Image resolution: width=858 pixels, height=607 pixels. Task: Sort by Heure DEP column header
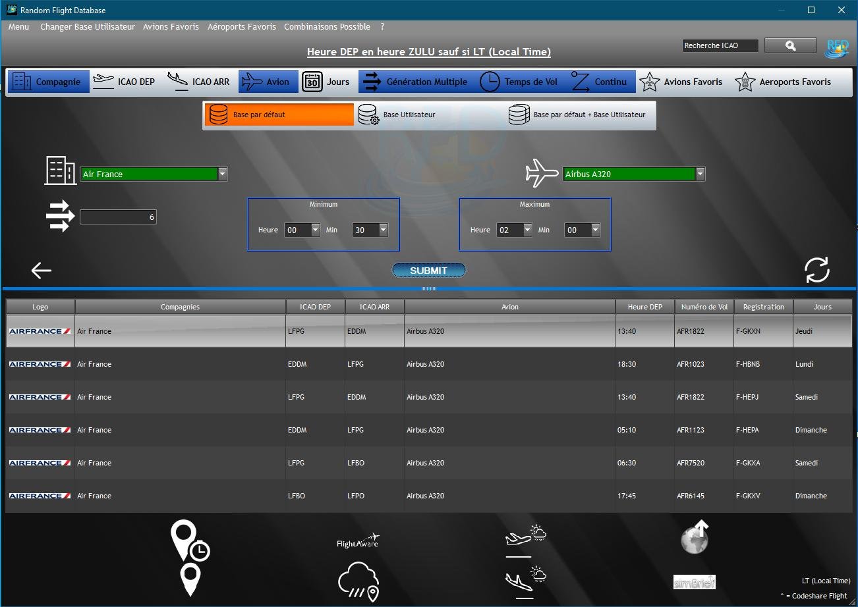pyautogui.click(x=645, y=307)
